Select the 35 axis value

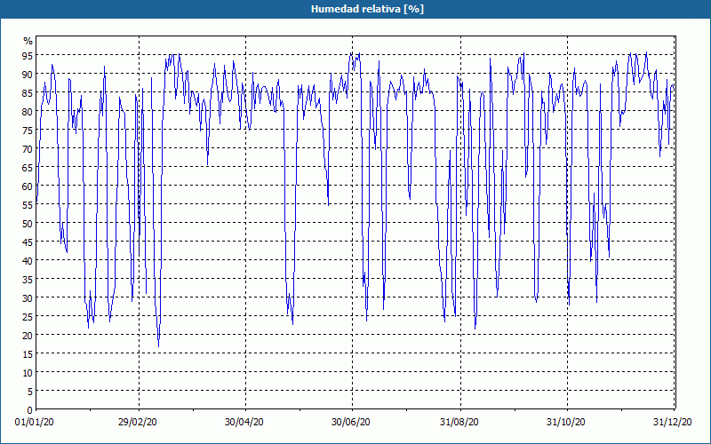coord(28,280)
